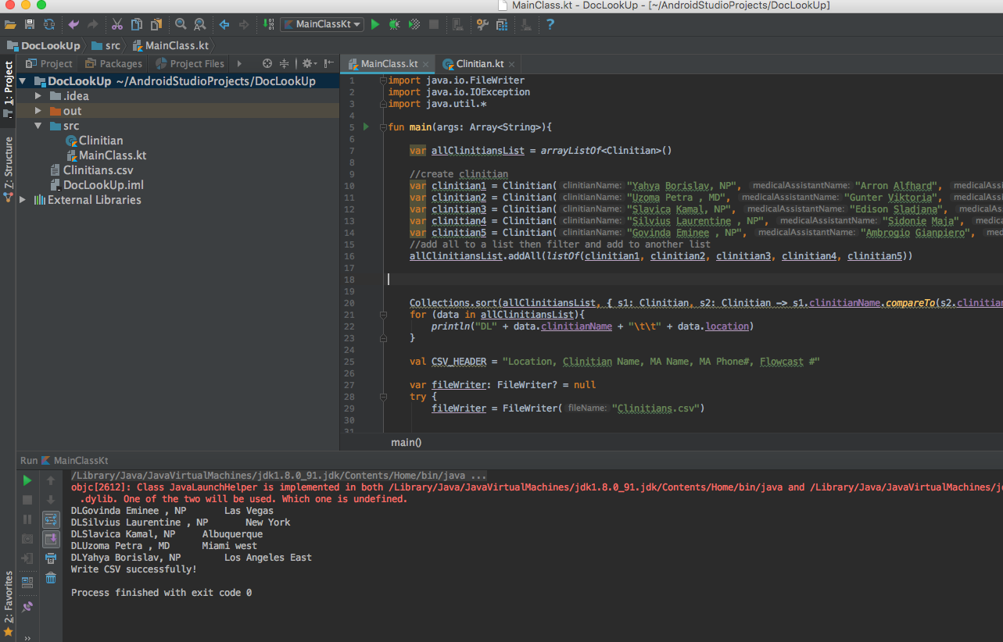The height and width of the screenshot is (642, 1003).
Task: Toggle scroll to end in Run console
Action: click(51, 539)
